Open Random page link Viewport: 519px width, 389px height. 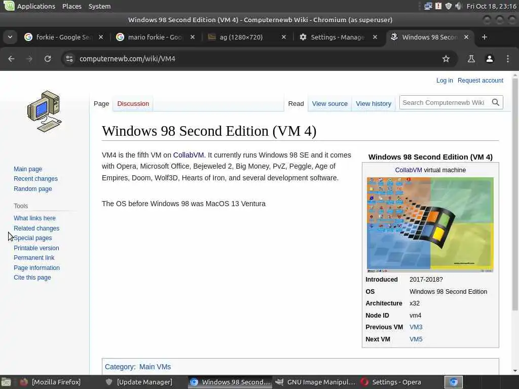[x=33, y=189]
